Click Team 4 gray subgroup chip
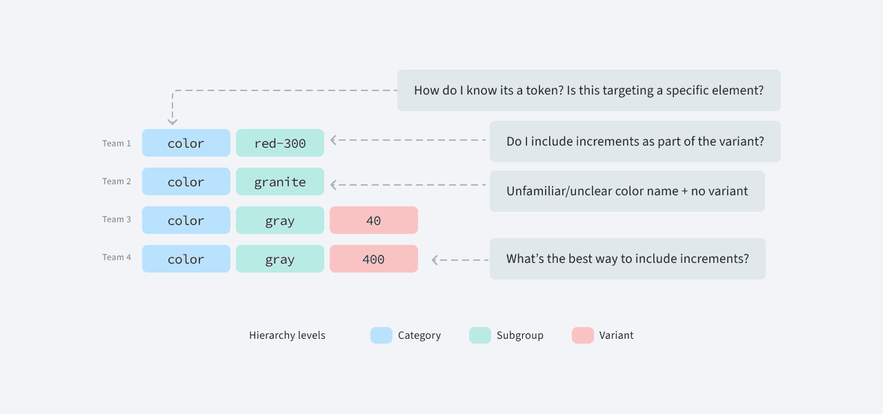This screenshot has width=883, height=414. (280, 259)
